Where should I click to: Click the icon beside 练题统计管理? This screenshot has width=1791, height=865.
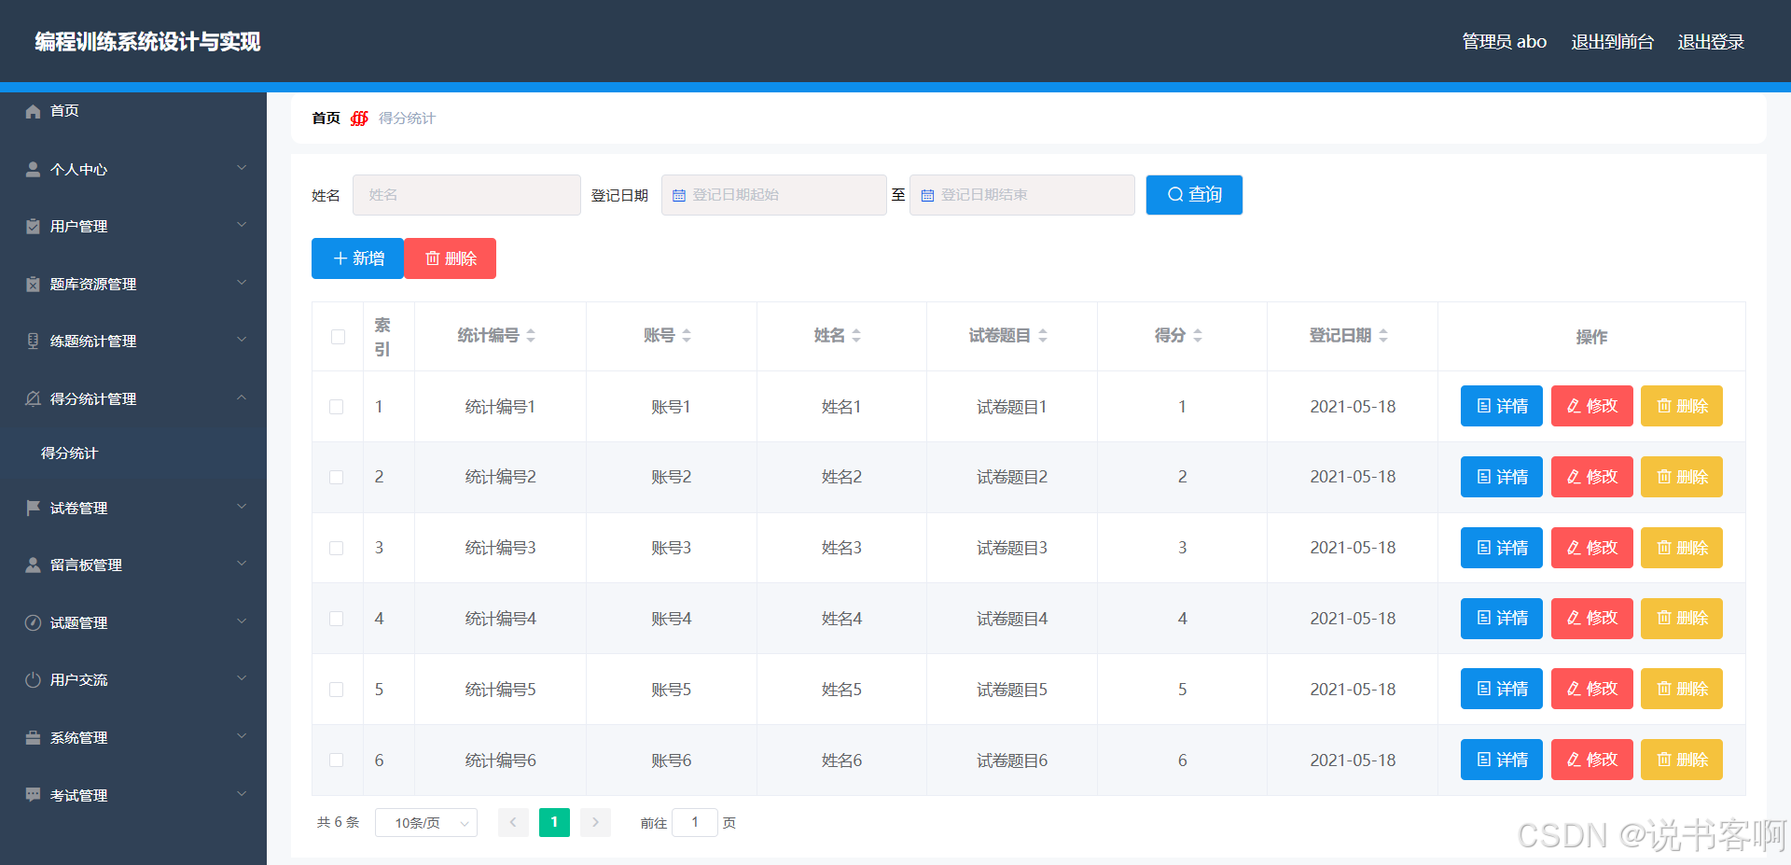33,341
